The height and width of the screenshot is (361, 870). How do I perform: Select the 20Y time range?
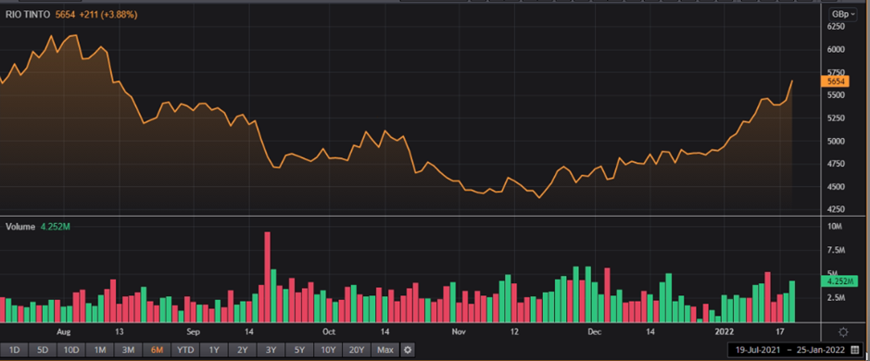pos(357,350)
